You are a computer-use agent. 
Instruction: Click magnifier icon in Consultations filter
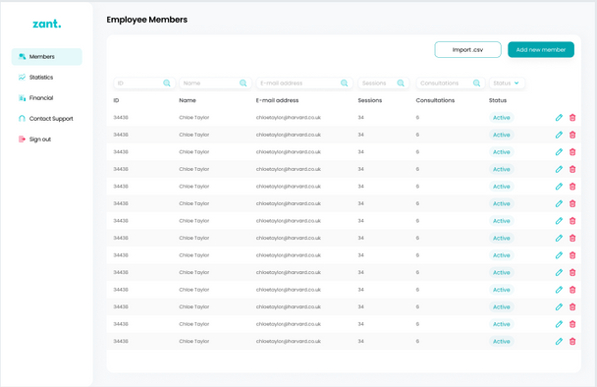coord(476,83)
